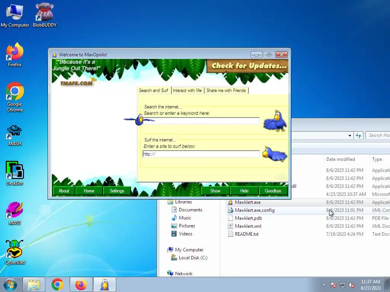This screenshot has width=390, height=292.
Task: Select Network in Explorer navigation pane
Action: (x=184, y=274)
